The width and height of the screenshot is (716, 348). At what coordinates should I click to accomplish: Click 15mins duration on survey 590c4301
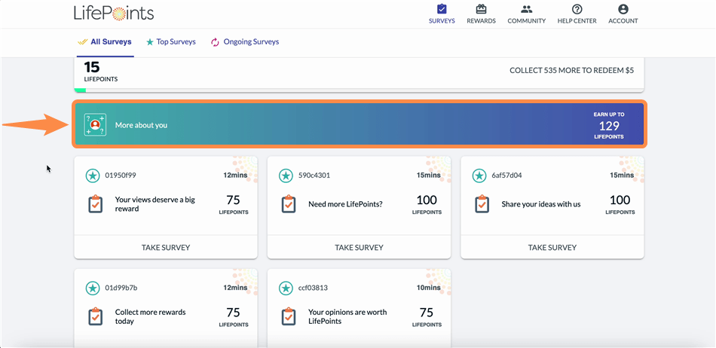click(x=428, y=176)
